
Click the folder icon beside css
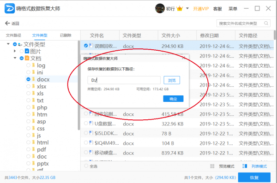click(33, 128)
